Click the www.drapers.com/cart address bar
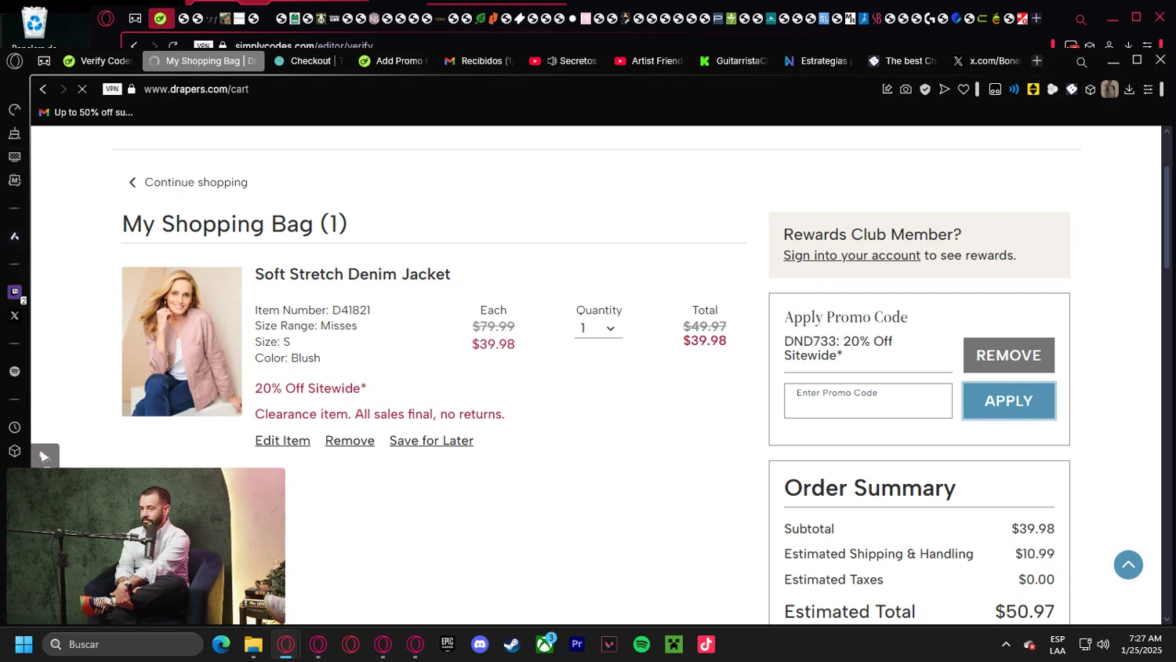 (x=196, y=89)
